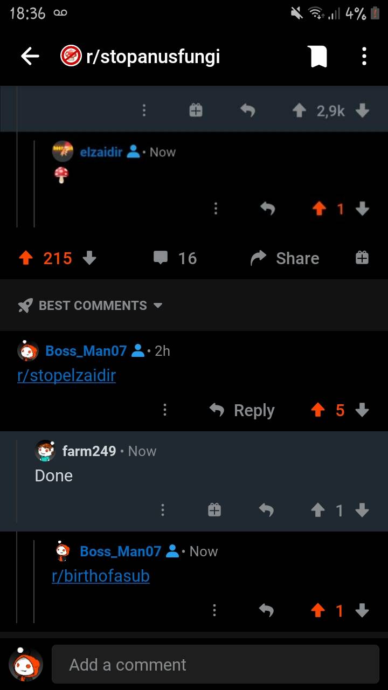This screenshot has width=388, height=690.
Task: Share the post
Action: 285,258
